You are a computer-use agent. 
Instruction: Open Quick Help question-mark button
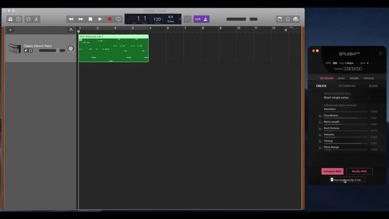tap(18, 19)
